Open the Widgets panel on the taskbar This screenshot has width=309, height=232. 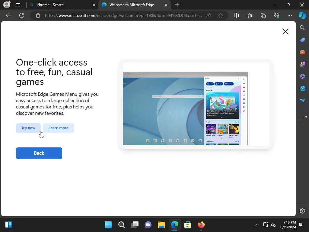pyautogui.click(x=8, y=225)
